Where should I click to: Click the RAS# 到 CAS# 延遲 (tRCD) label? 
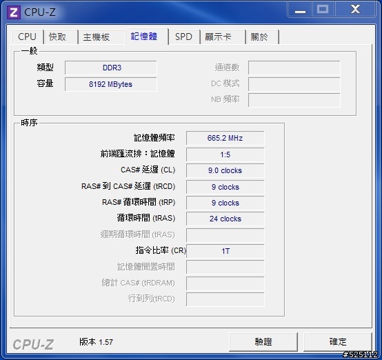pyautogui.click(x=128, y=186)
